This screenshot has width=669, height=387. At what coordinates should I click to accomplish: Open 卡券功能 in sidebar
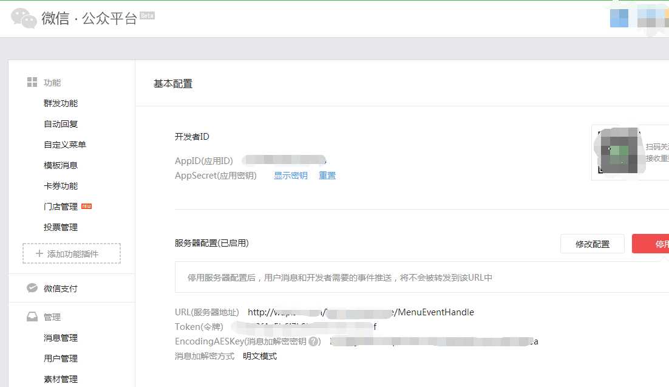tap(61, 186)
